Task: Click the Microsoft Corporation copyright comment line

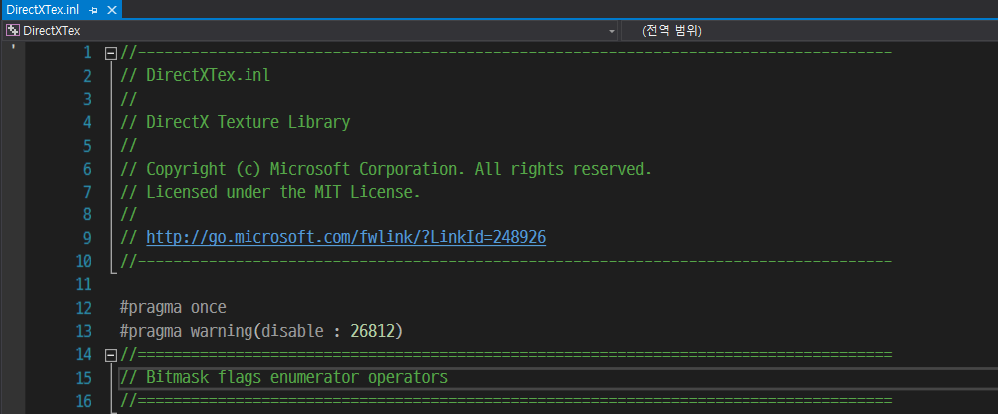Action: [385, 170]
